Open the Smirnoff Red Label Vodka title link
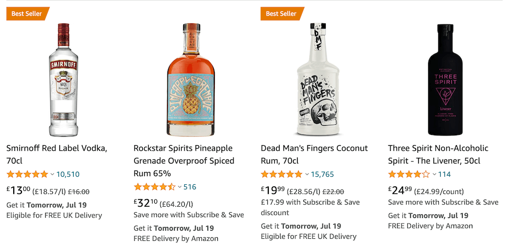 point(56,154)
